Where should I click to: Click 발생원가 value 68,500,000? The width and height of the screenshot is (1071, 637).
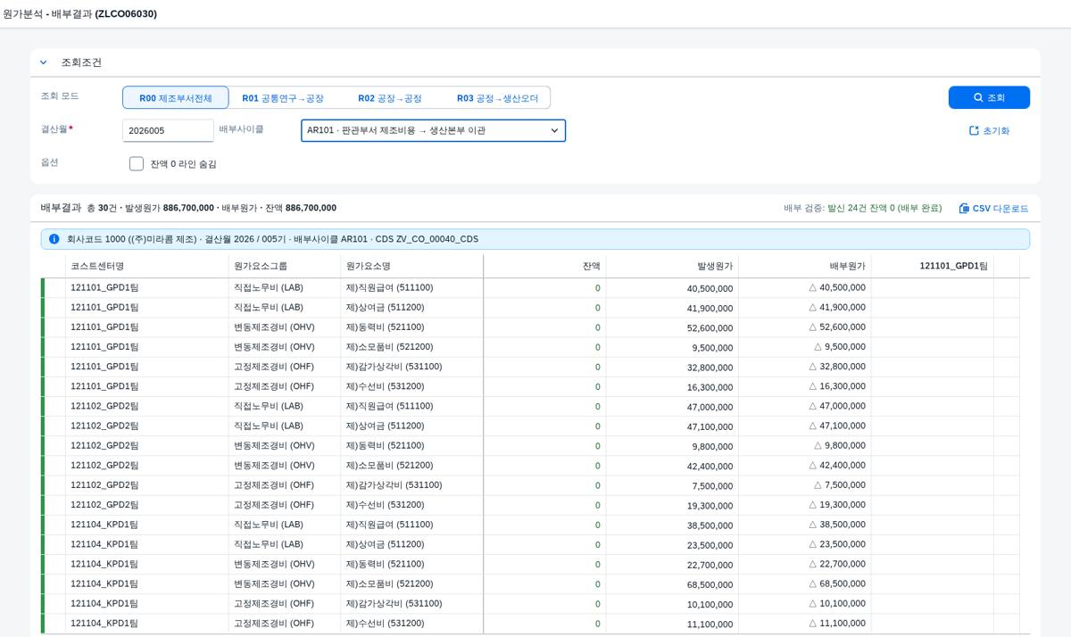(710, 584)
